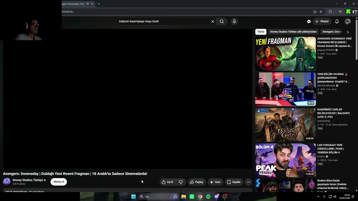
Task: Open KADERİMİZİ ZARLAR BELİRLEYECEK video title
Action: coord(333,113)
